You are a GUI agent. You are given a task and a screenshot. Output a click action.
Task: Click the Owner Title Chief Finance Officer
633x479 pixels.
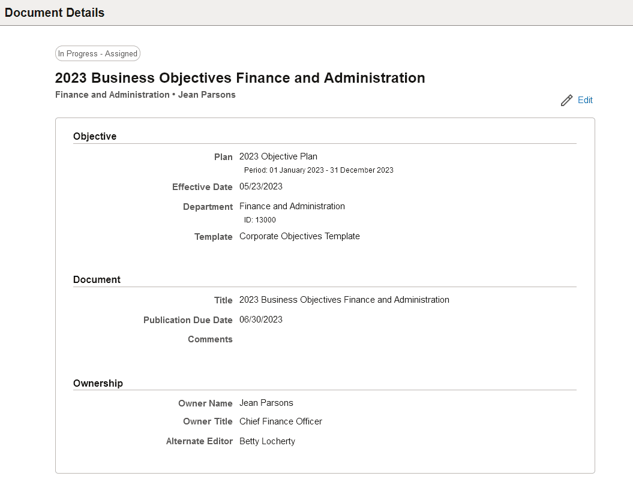280,421
